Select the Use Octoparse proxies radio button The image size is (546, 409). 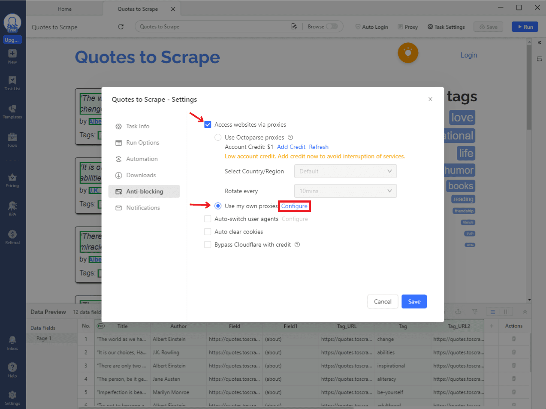218,137
